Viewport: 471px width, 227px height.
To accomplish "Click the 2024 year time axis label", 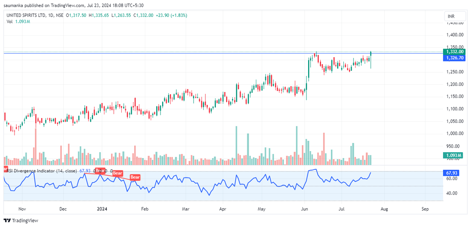I will 101,209.
